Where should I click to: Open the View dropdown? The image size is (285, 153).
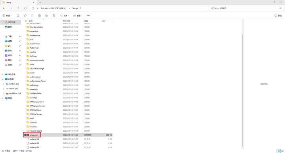pos(78,15)
